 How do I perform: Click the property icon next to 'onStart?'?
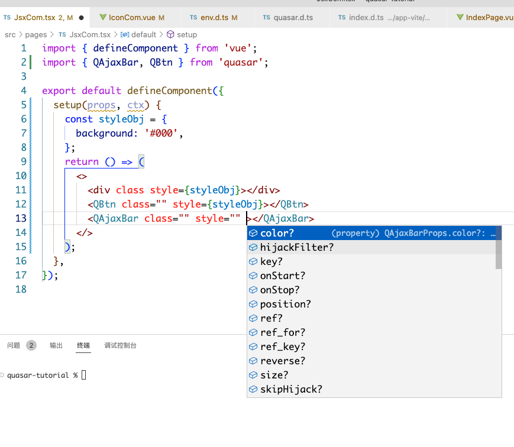[253, 276]
